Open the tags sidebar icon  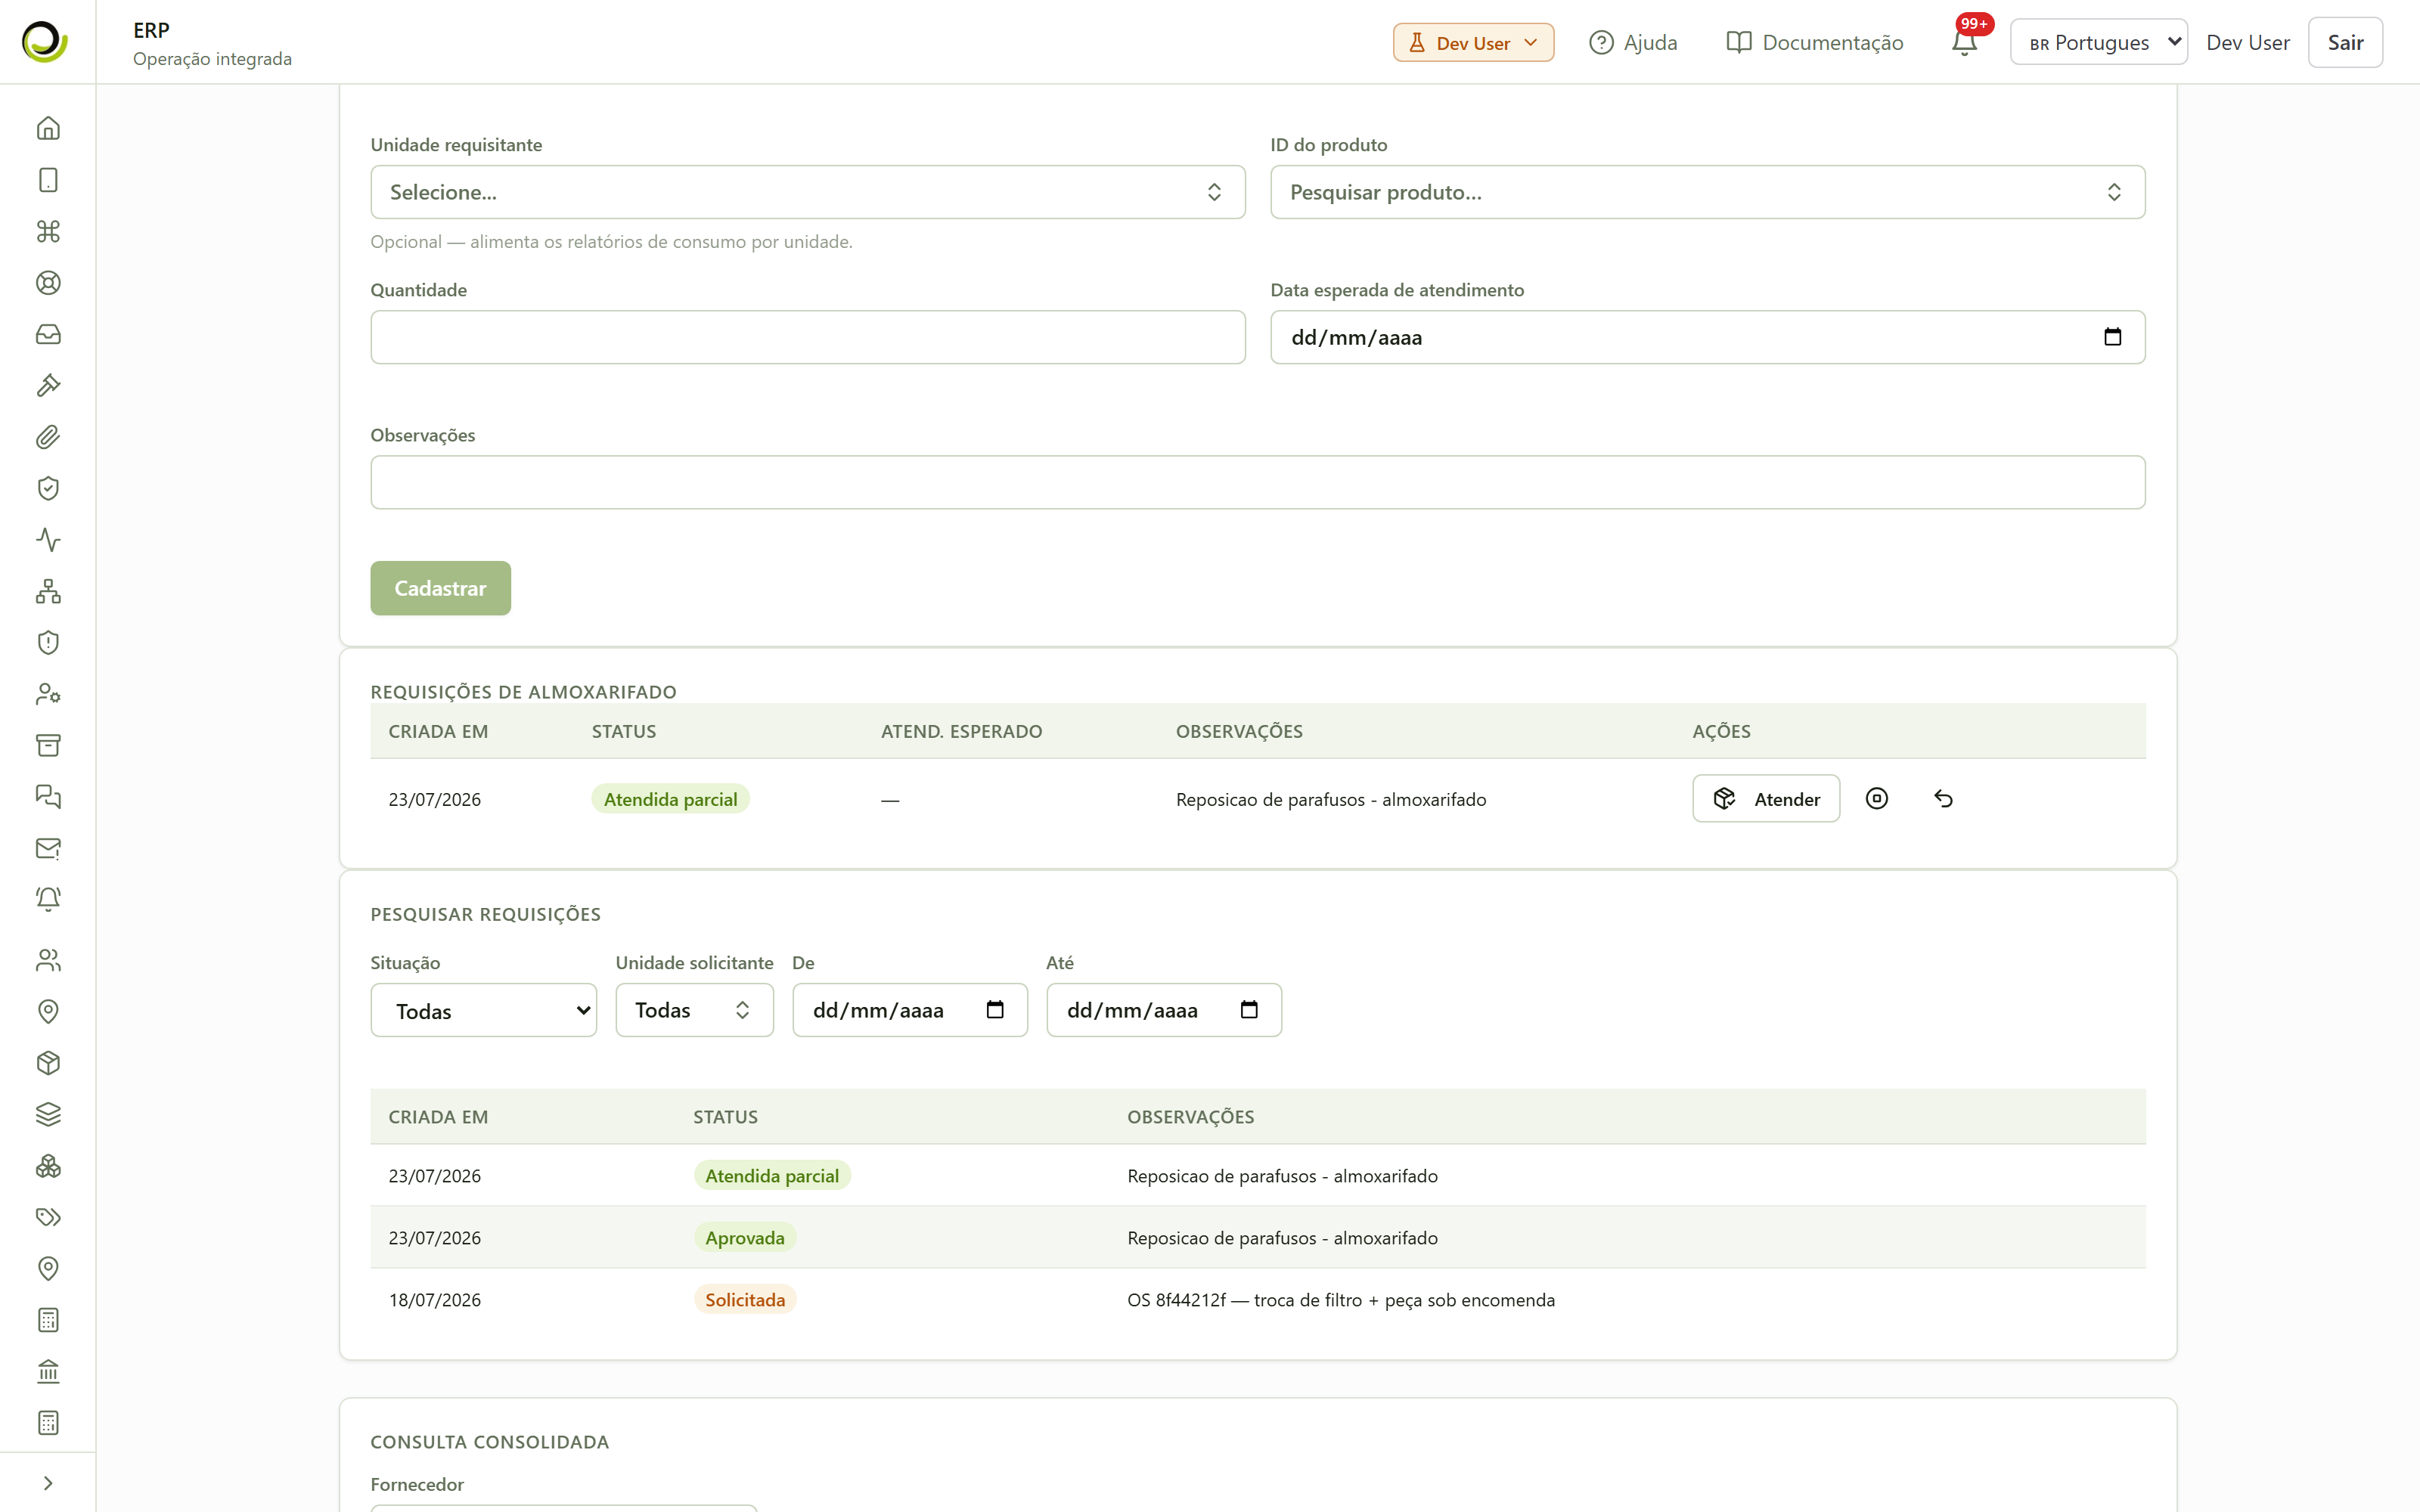(48, 1217)
